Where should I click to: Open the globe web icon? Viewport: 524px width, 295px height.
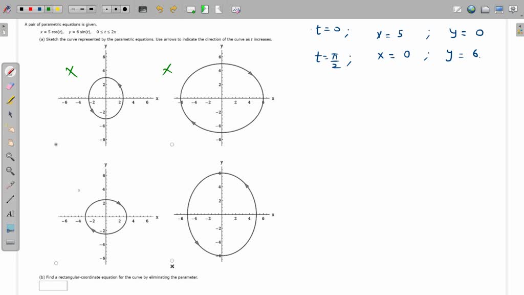click(x=471, y=9)
